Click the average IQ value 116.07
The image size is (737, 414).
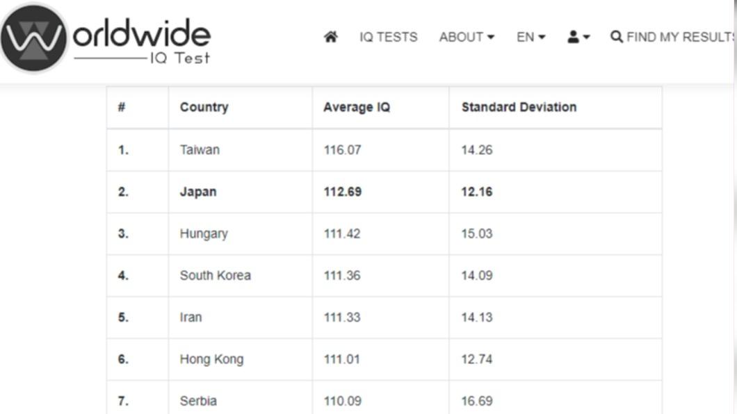(x=342, y=150)
